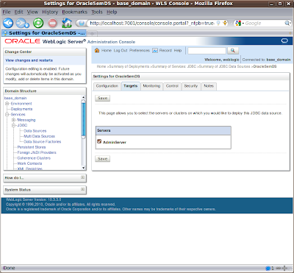Viewport: 294px width, 273px height.
Task: Open Data Source Factories tree item
Action: 43,141
